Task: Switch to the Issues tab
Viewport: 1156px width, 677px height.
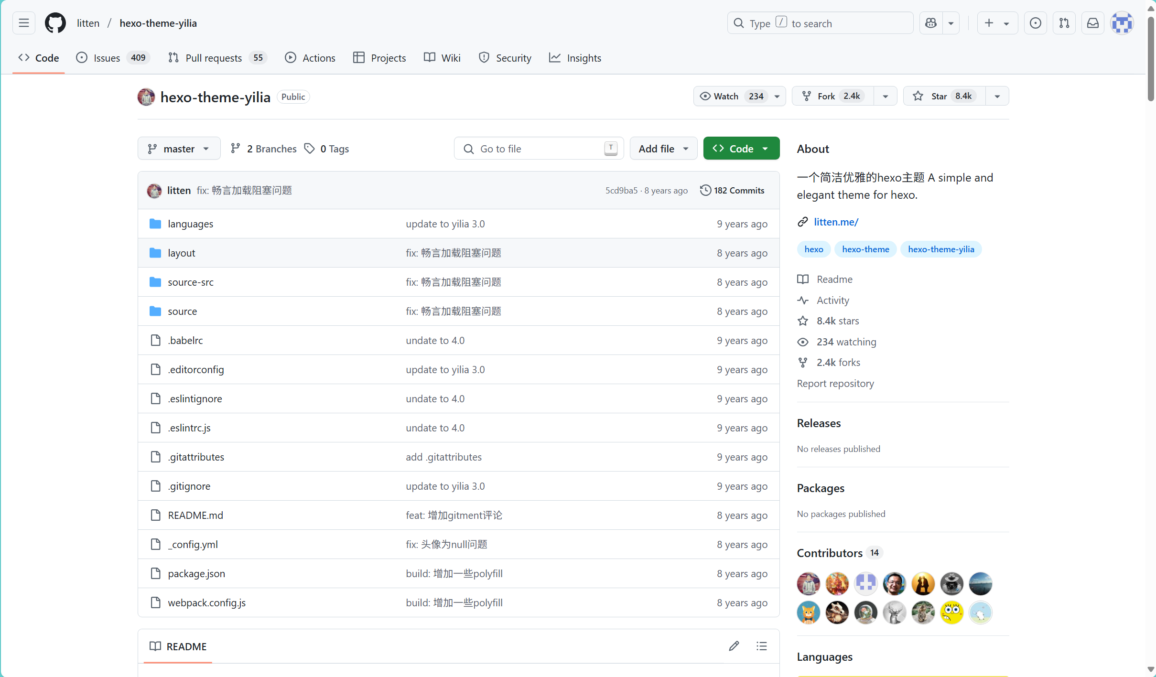Action: 113,58
